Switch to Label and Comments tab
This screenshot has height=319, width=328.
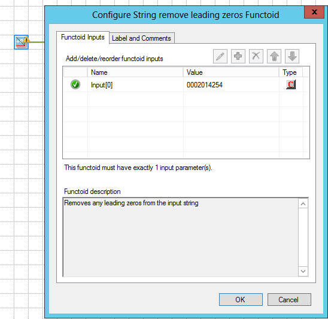tap(142, 38)
